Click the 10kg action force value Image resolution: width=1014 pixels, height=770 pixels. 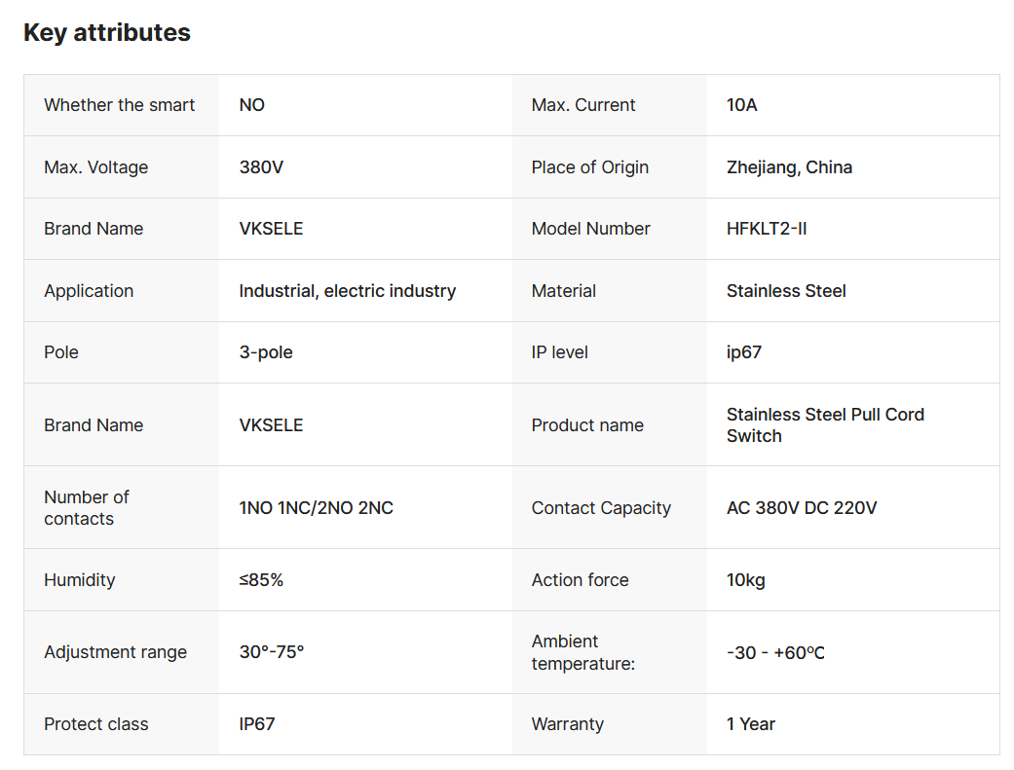point(746,580)
